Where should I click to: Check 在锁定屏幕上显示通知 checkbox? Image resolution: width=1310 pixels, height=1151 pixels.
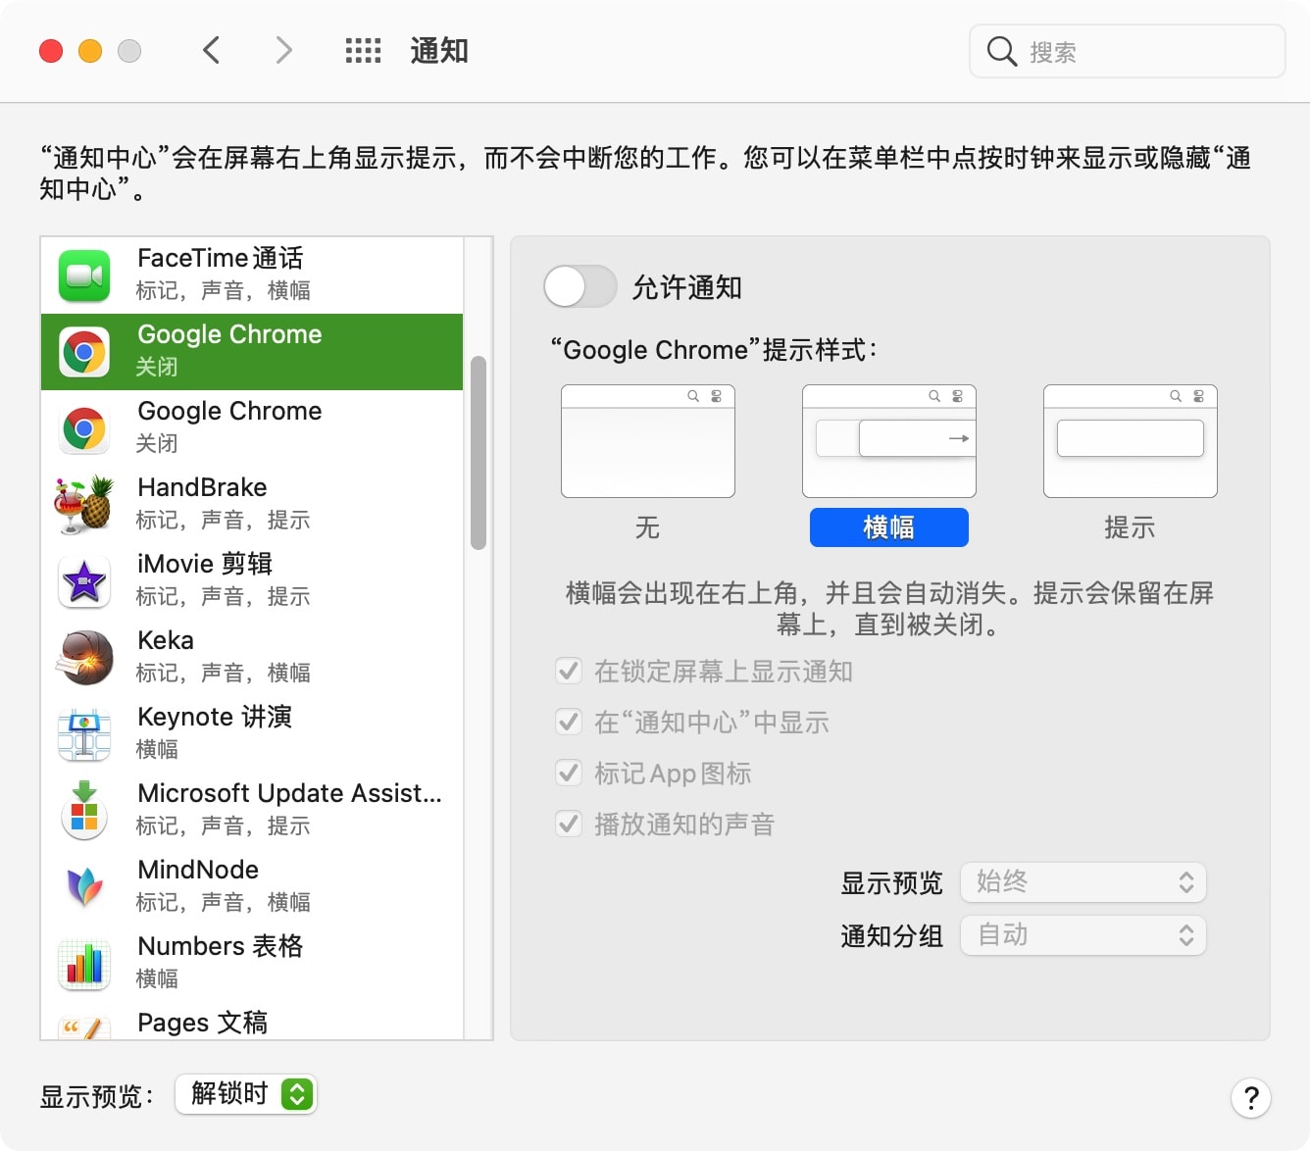[x=569, y=672]
